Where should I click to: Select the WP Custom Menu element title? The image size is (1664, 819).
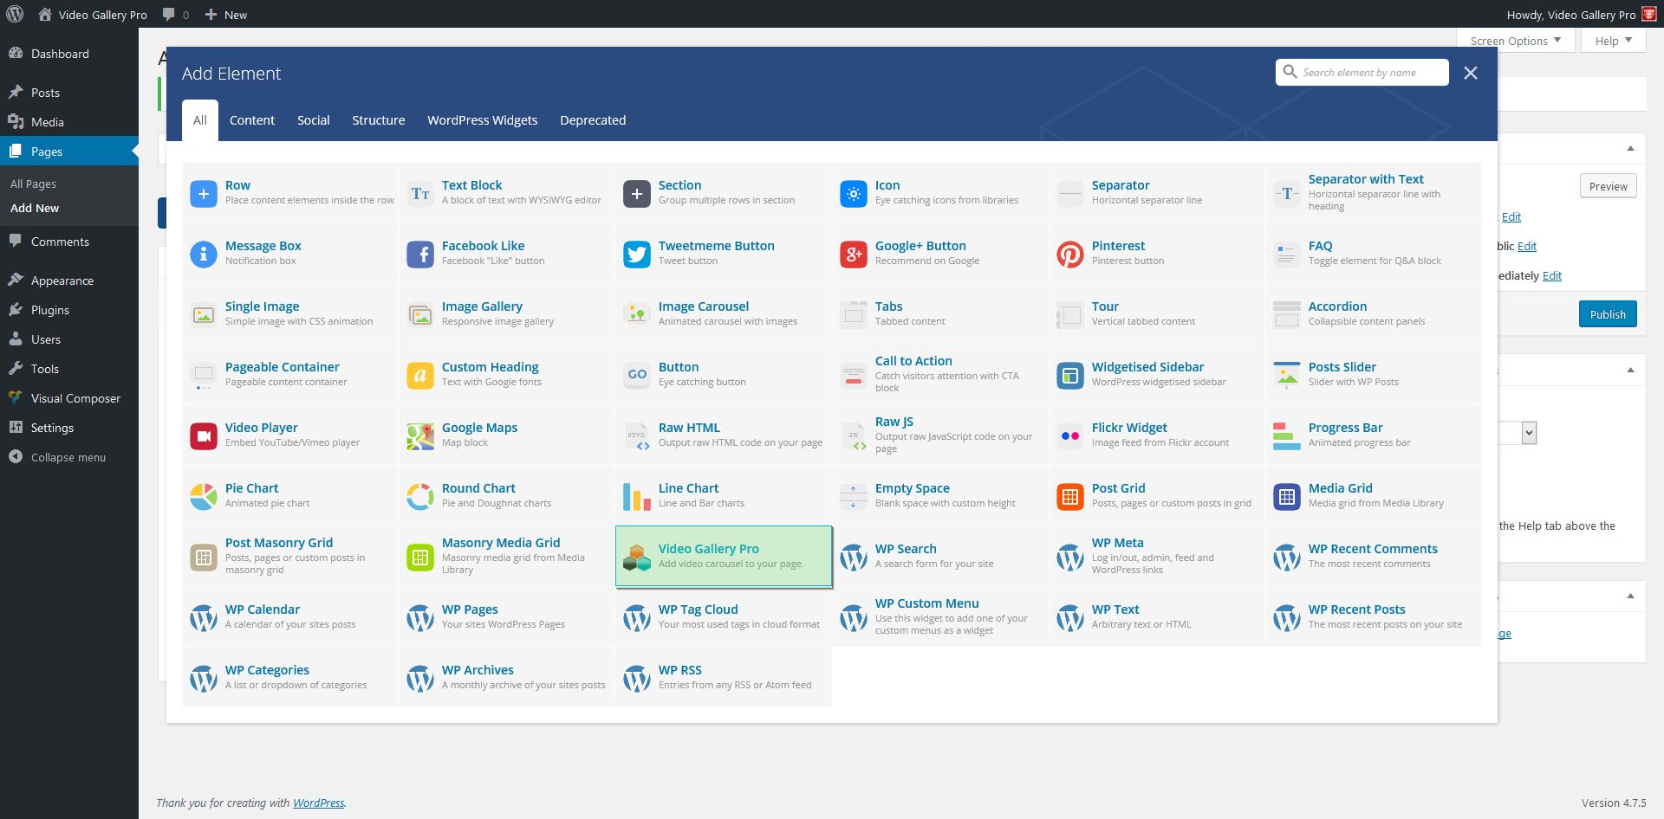pos(926,603)
